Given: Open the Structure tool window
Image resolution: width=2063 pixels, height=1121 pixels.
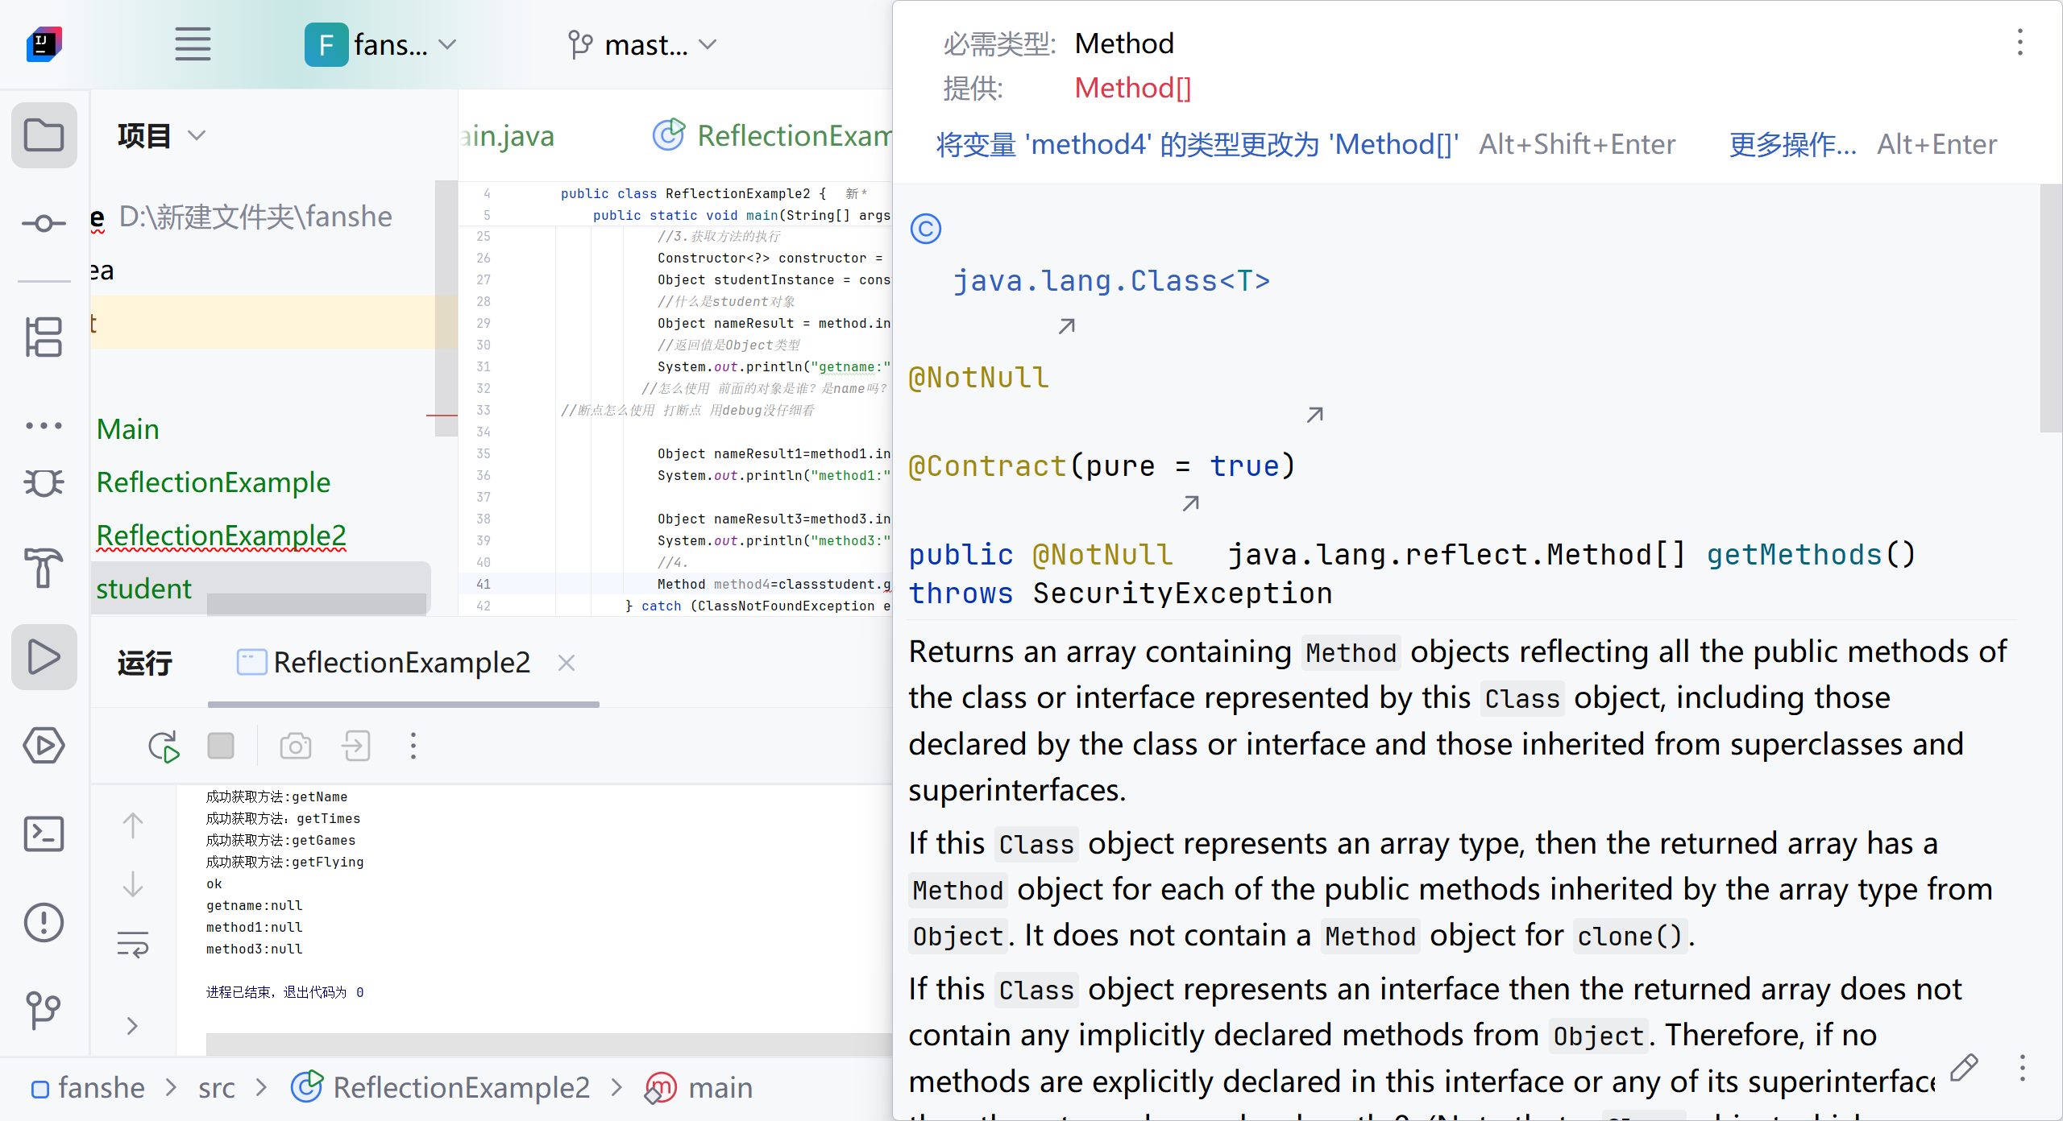Looking at the screenshot, I should (x=44, y=337).
